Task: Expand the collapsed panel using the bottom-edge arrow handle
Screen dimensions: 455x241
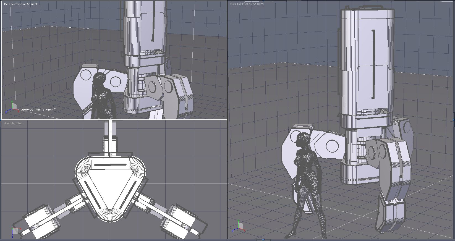Action: pos(263,240)
